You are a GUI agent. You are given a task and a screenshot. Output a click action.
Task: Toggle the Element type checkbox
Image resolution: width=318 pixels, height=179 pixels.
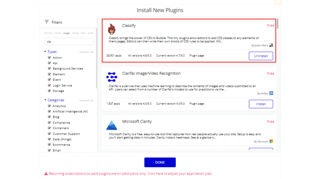click(x=49, y=74)
